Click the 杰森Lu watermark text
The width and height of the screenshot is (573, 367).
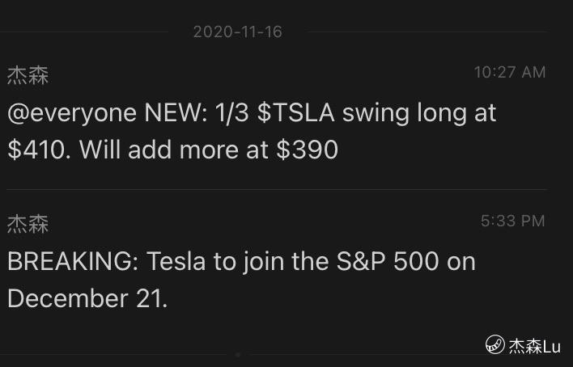click(x=535, y=346)
